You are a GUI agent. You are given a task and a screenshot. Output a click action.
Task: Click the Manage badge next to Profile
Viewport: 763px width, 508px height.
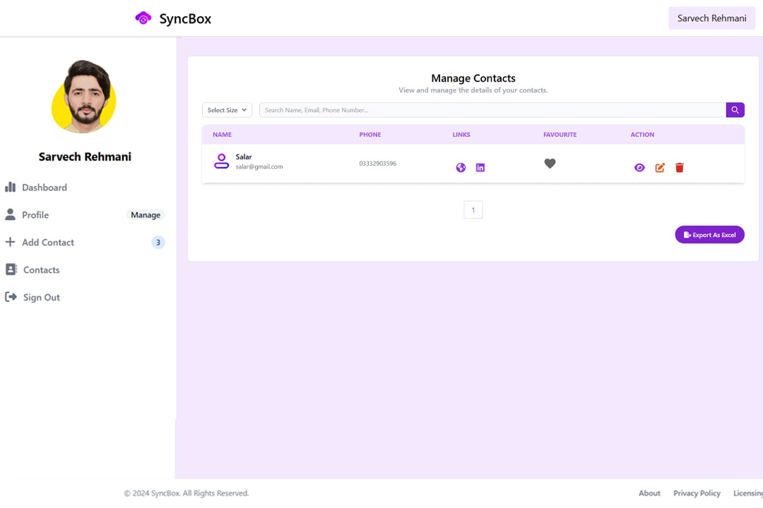click(x=146, y=214)
